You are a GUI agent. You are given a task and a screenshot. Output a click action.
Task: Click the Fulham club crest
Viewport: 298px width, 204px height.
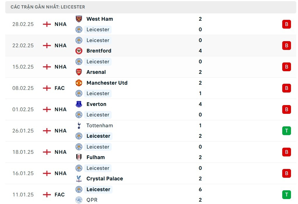[x=79, y=157]
